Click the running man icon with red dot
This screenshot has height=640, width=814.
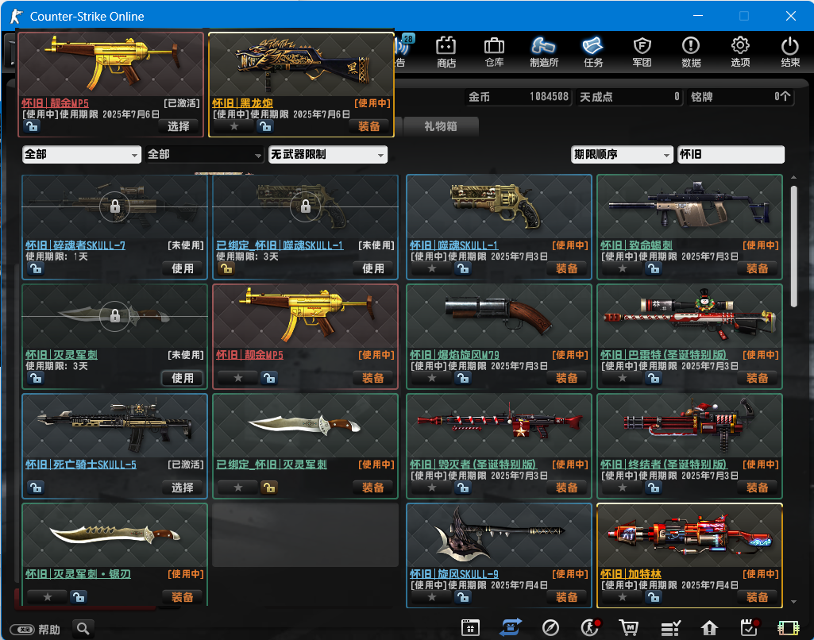tap(590, 627)
